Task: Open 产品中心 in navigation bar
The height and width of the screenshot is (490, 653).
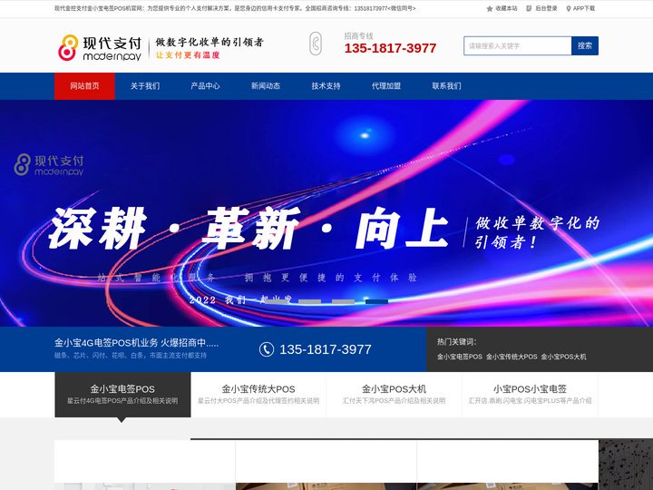Action: pos(205,86)
